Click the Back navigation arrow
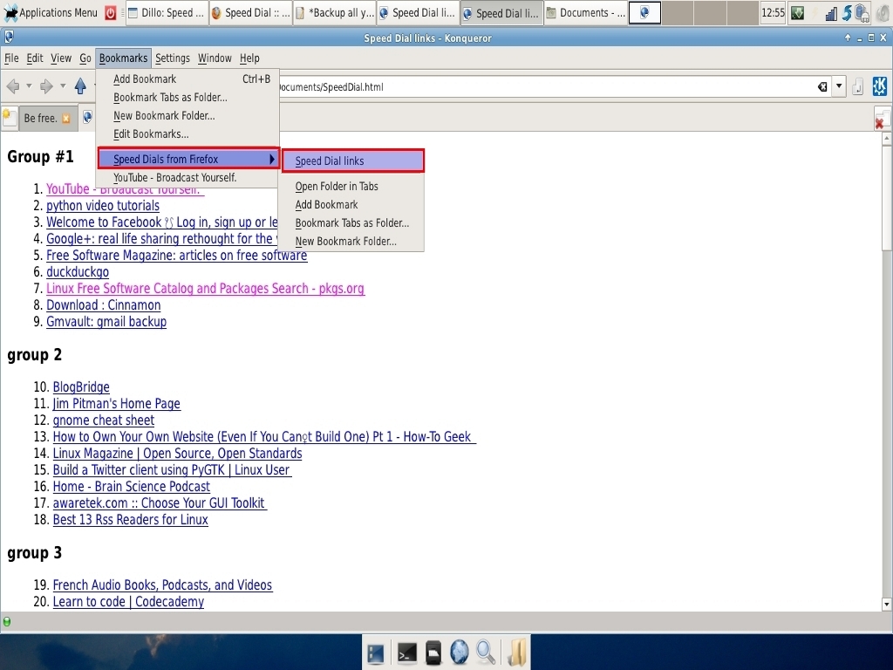The width and height of the screenshot is (893, 670). point(13,86)
